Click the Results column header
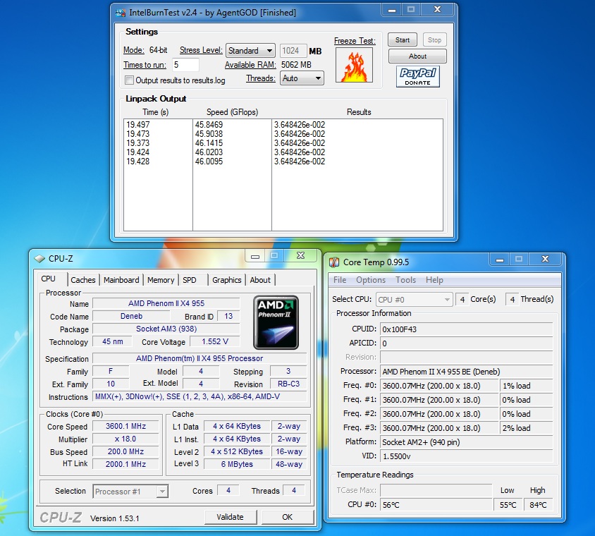 tap(359, 112)
